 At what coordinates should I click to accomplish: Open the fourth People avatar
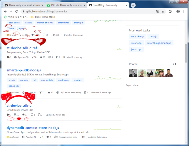point(159,73)
